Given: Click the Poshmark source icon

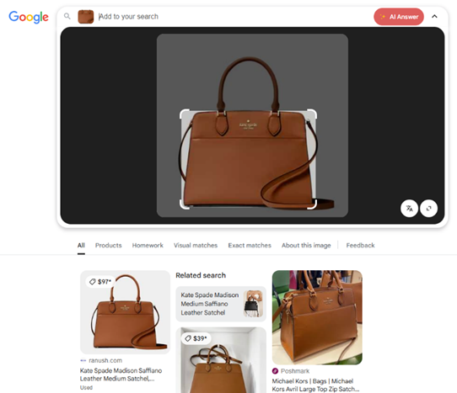Looking at the screenshot, I should (275, 371).
